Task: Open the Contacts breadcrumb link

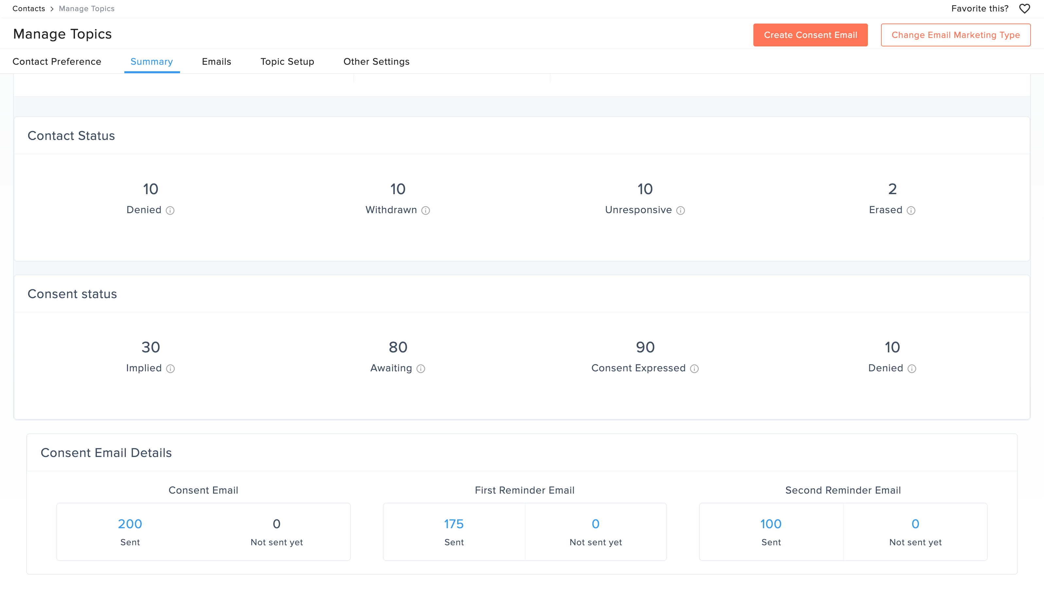Action: (28, 9)
